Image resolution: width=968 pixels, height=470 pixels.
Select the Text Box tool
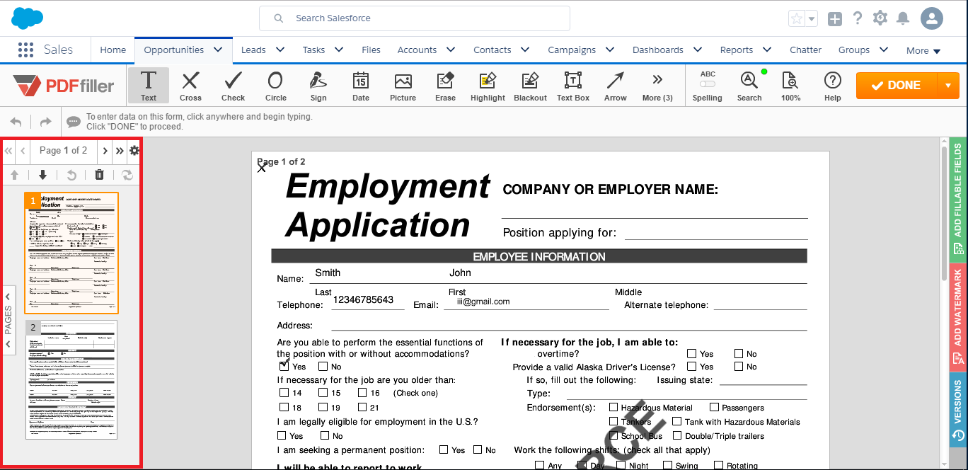point(573,86)
